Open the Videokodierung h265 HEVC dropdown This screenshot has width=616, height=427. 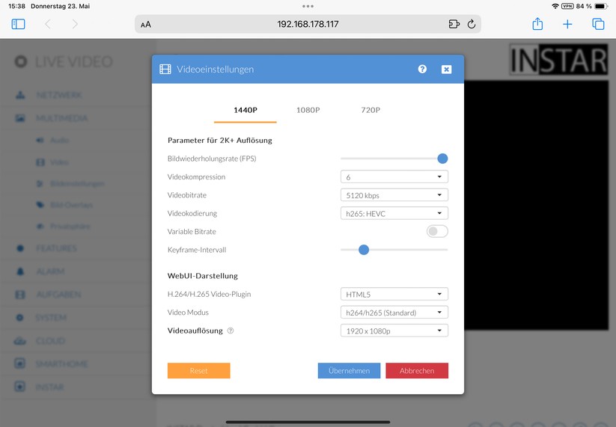394,214
